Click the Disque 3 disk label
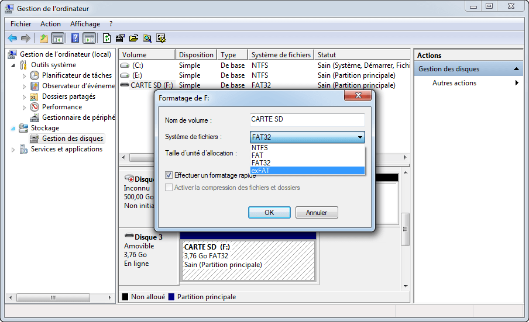The width and height of the screenshot is (529, 322). (x=148, y=237)
